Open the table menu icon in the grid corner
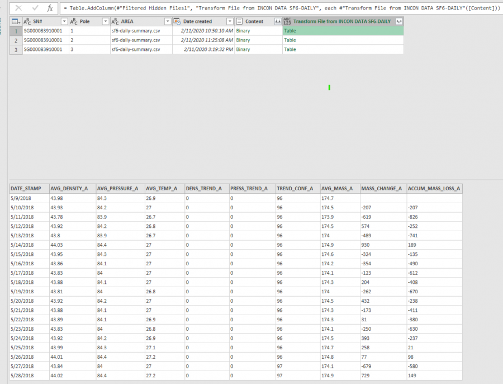The image size is (503, 384). click(16, 21)
